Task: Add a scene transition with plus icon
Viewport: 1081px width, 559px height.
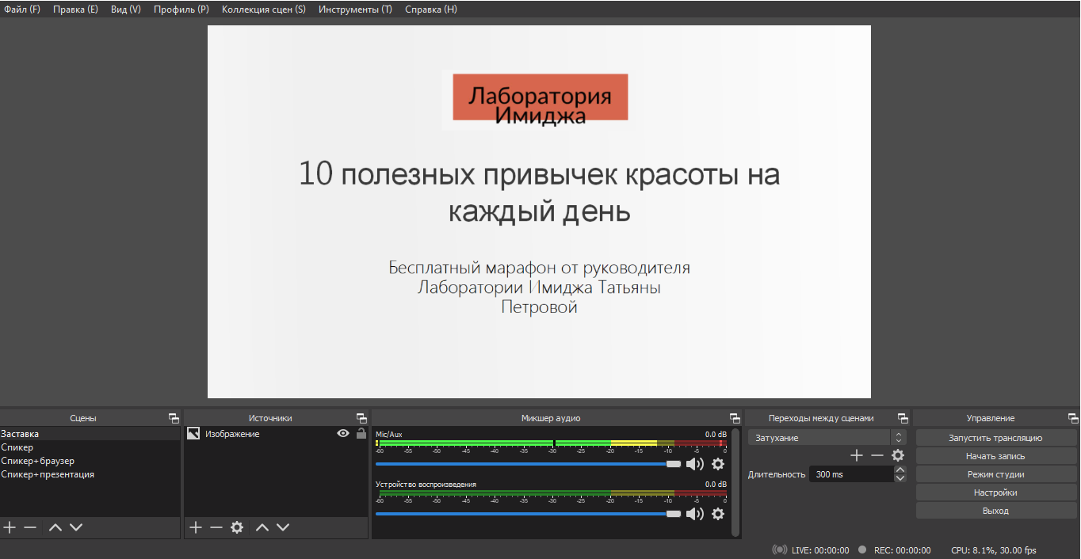Action: [857, 455]
